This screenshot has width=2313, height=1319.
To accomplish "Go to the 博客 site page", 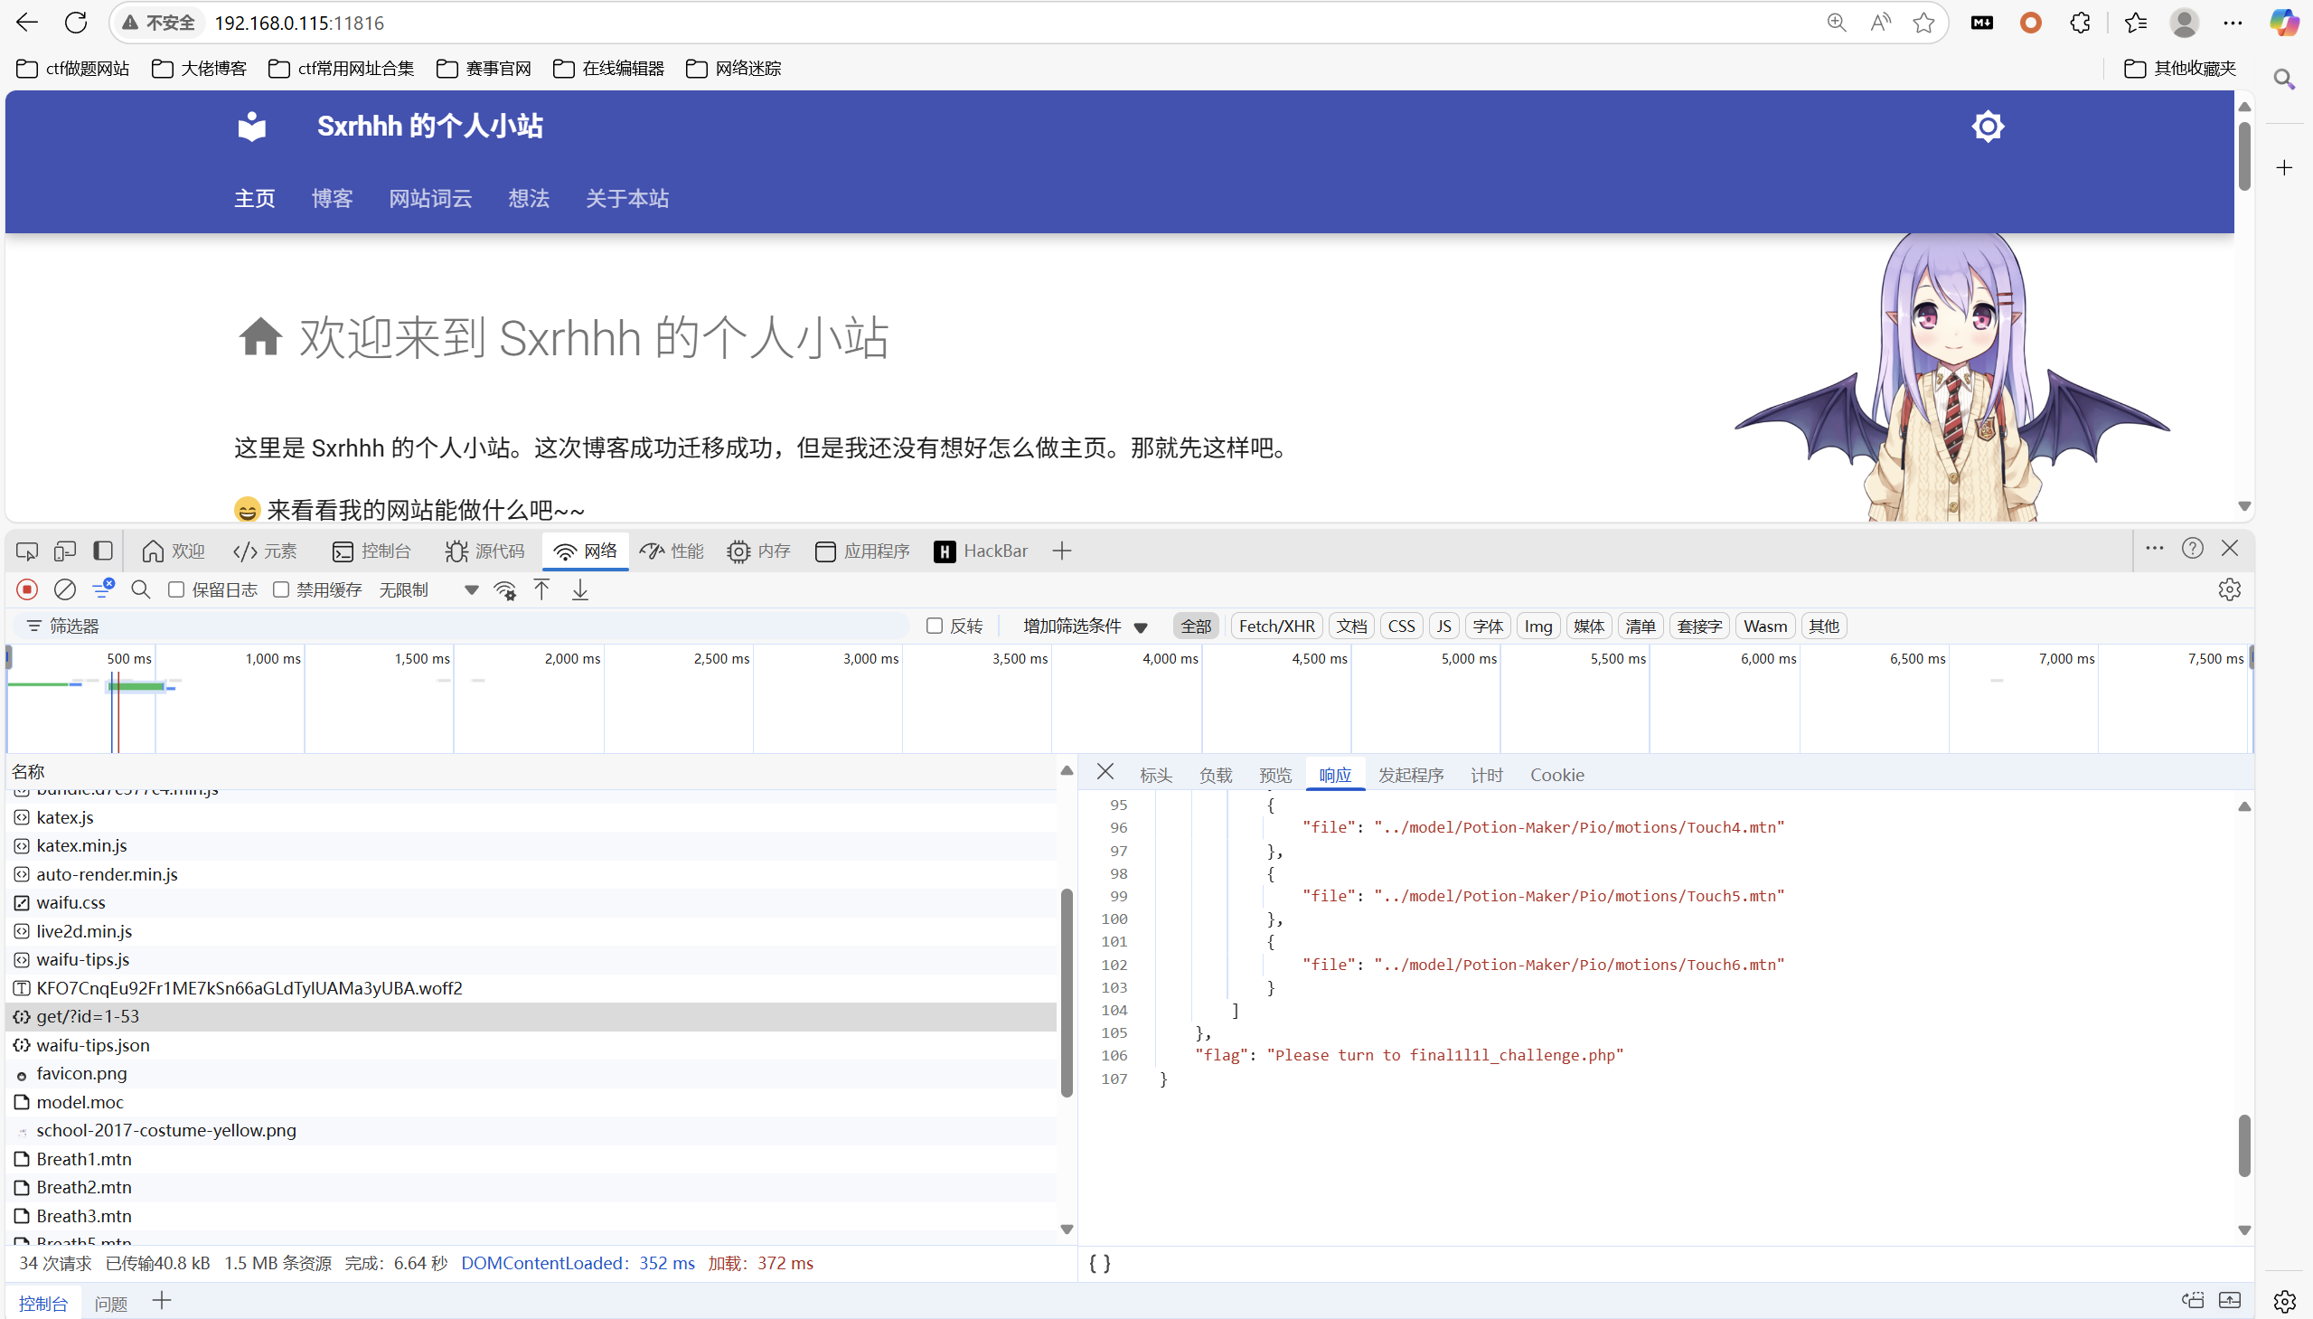I will [333, 198].
